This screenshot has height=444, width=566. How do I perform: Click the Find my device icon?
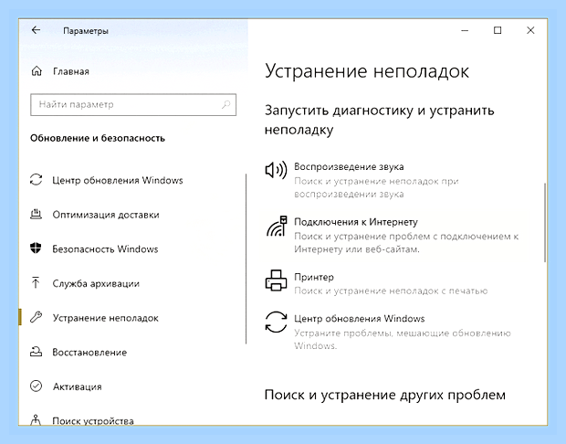point(36,420)
